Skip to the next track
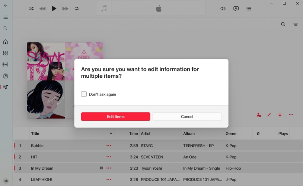 click(x=65, y=9)
